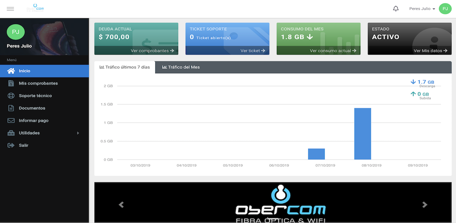Click the 0 Ticket abierto(s) text
Screen dimensions: 456x223
pyautogui.click(x=210, y=37)
